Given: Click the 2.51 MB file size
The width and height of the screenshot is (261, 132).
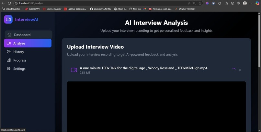Looking at the screenshot, I should coord(85,73).
